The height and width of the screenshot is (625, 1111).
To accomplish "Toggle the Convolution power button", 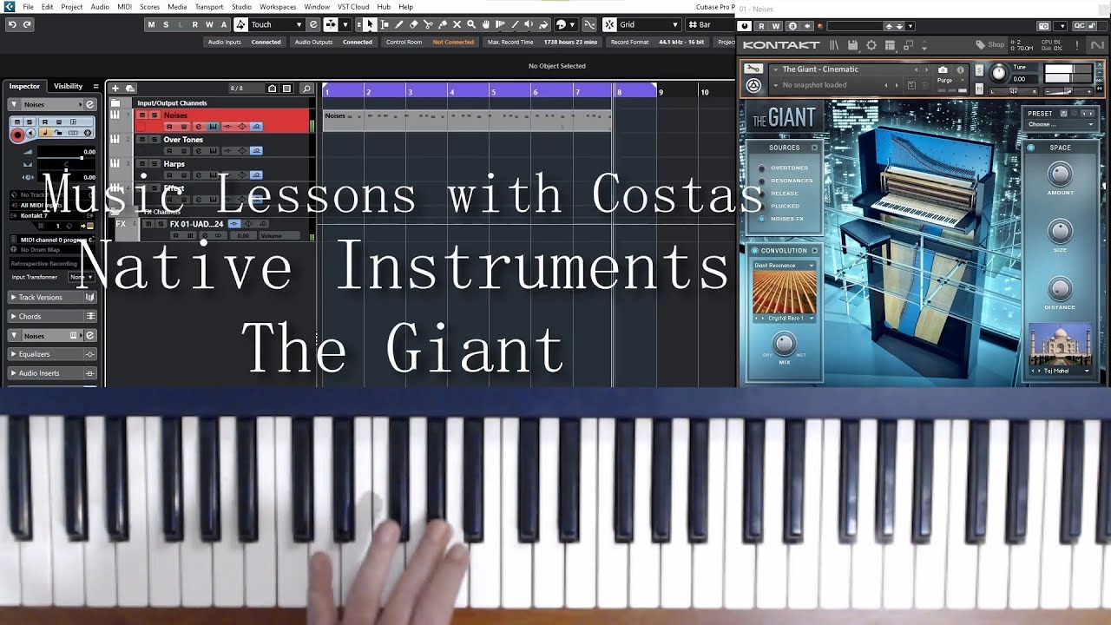I will point(754,251).
